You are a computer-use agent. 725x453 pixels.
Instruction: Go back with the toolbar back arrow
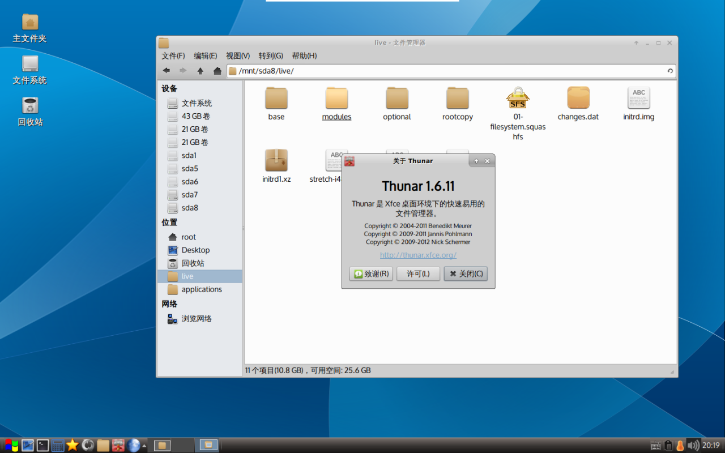point(167,71)
